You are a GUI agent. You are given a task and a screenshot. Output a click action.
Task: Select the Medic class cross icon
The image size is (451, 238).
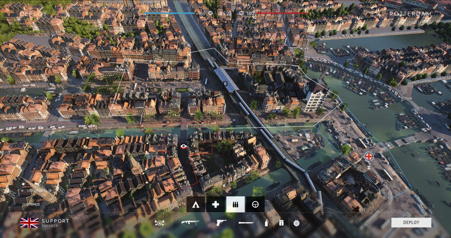[215, 204]
